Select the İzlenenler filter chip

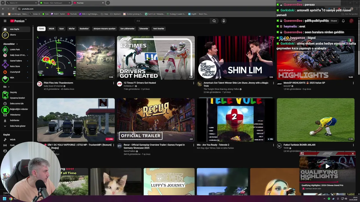point(144,29)
